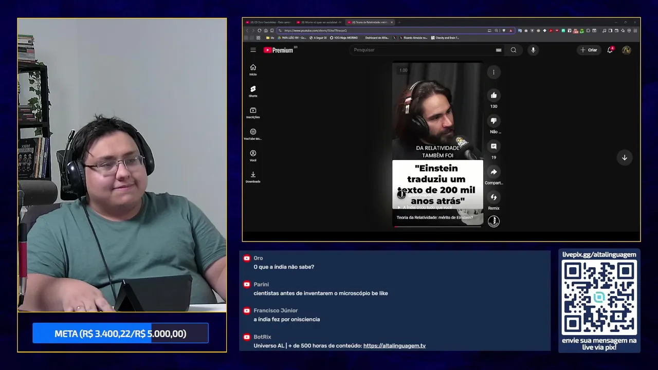Open YouTube Music from the sidebar
658x370 pixels.
(253, 135)
